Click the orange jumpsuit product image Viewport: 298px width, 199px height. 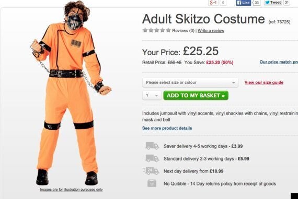71,94
